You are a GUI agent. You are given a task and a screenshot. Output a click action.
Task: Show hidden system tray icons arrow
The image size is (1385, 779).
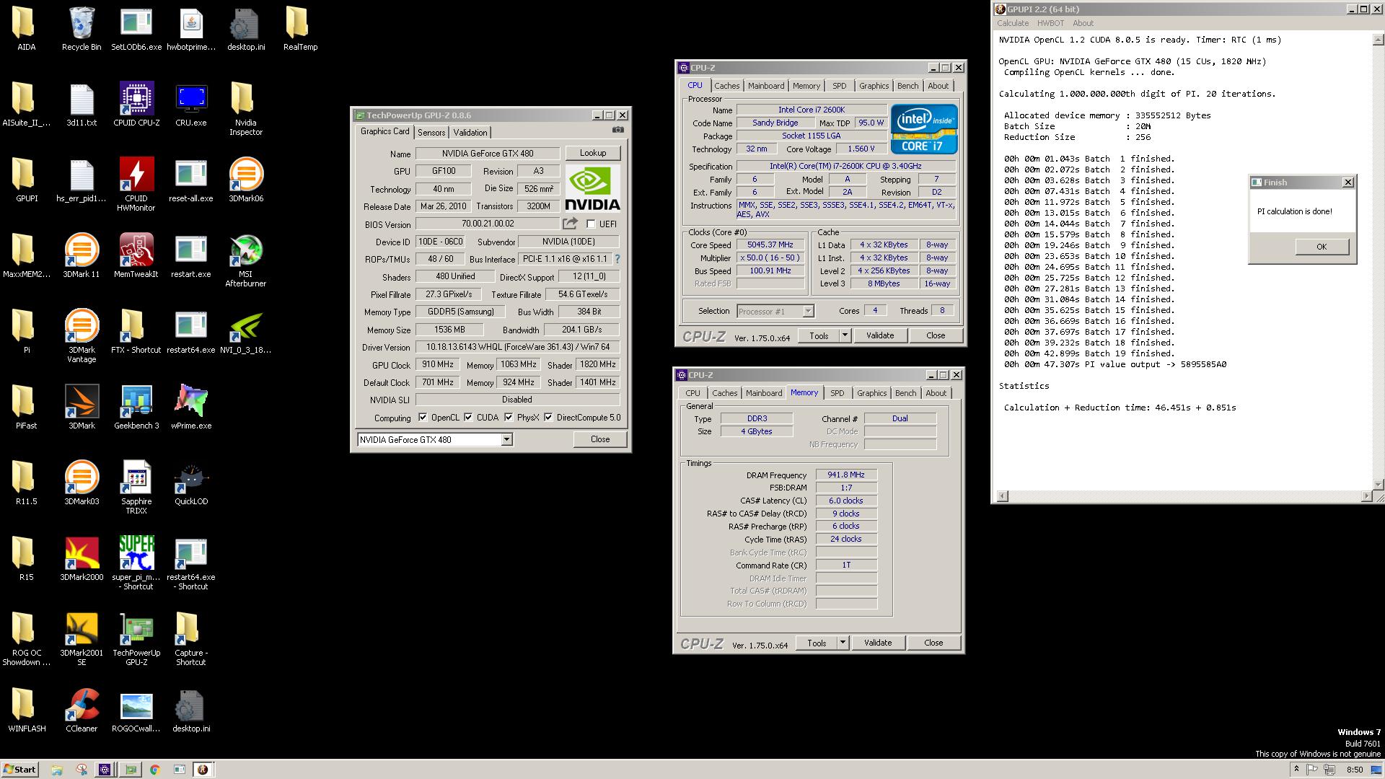point(1296,770)
